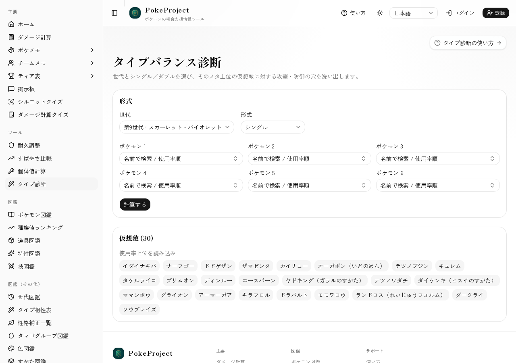Click the sparkle icon for 特性図鑑
516x363 pixels.
(11, 253)
